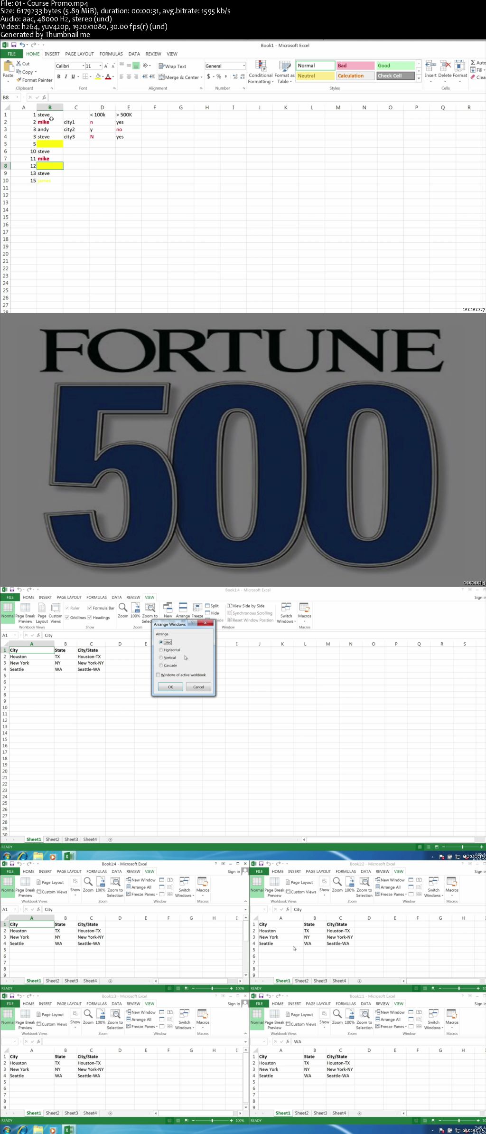486x1134 pixels.
Task: Click Paste icon in Book1 Home ribbon
Action: [x=8, y=67]
